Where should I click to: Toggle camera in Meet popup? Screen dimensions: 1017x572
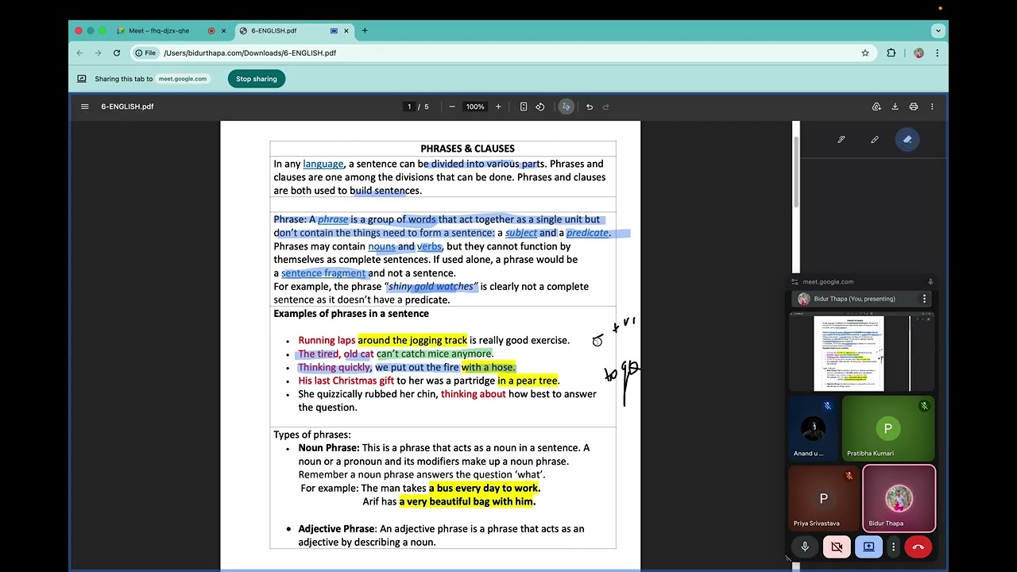pyautogui.click(x=837, y=547)
